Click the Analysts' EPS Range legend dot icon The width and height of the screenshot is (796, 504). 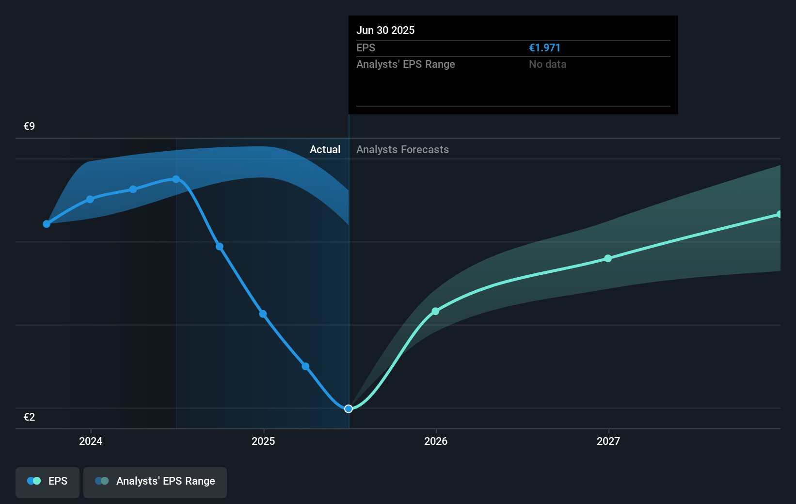click(x=101, y=481)
